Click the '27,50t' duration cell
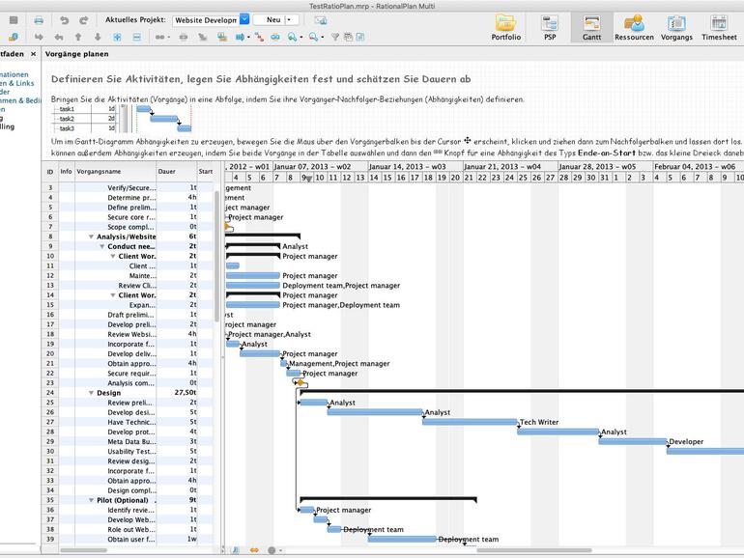Image resolution: width=744 pixels, height=558 pixels. tap(177, 393)
